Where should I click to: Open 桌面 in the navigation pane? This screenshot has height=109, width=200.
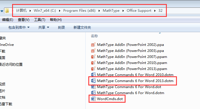[3, 58]
